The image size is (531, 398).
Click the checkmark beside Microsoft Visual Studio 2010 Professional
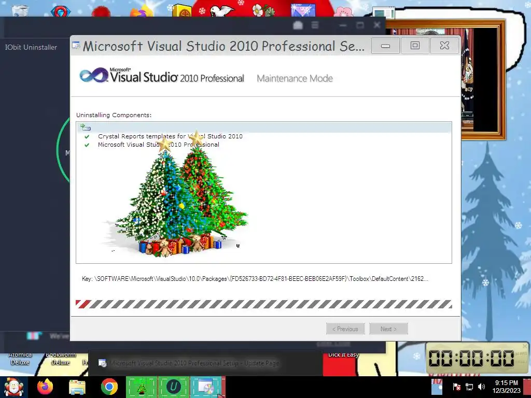pos(87,145)
